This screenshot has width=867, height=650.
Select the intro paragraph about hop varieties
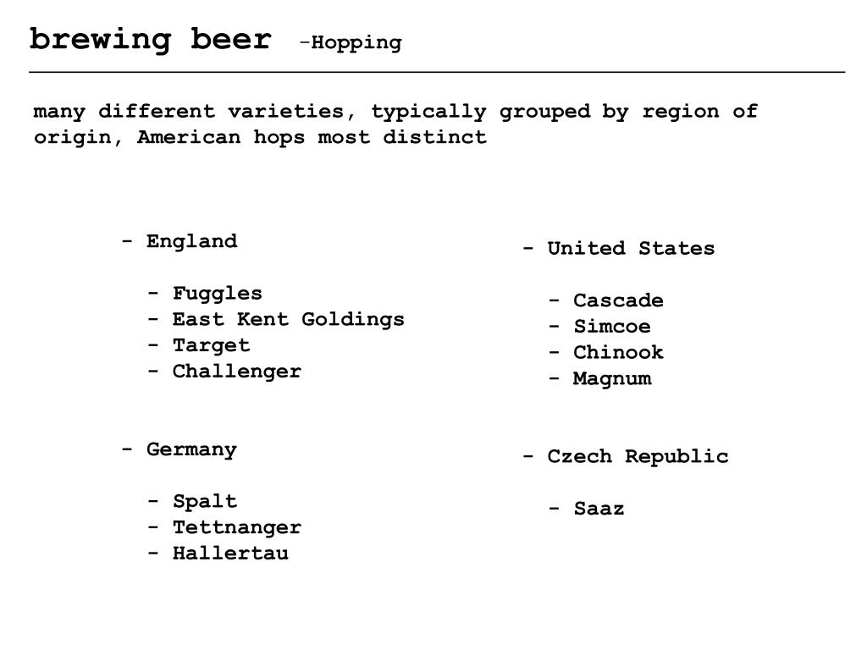point(395,124)
